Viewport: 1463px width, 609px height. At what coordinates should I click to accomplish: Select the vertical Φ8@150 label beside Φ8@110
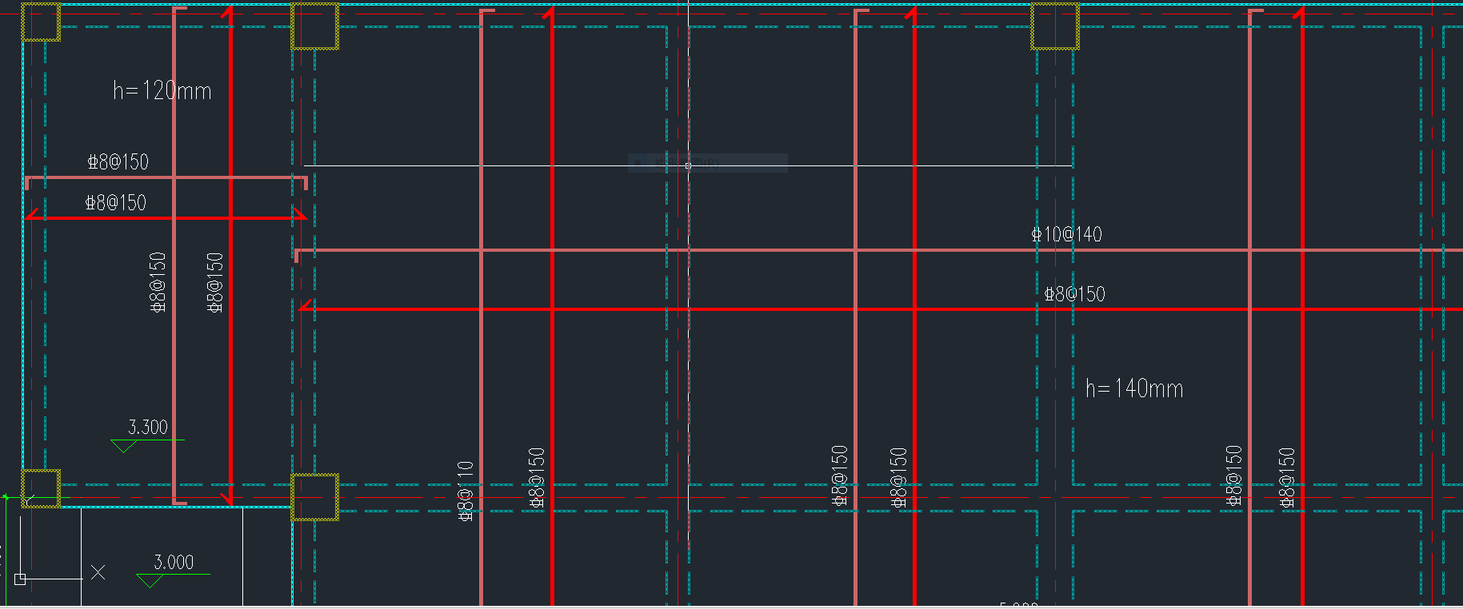coord(537,477)
